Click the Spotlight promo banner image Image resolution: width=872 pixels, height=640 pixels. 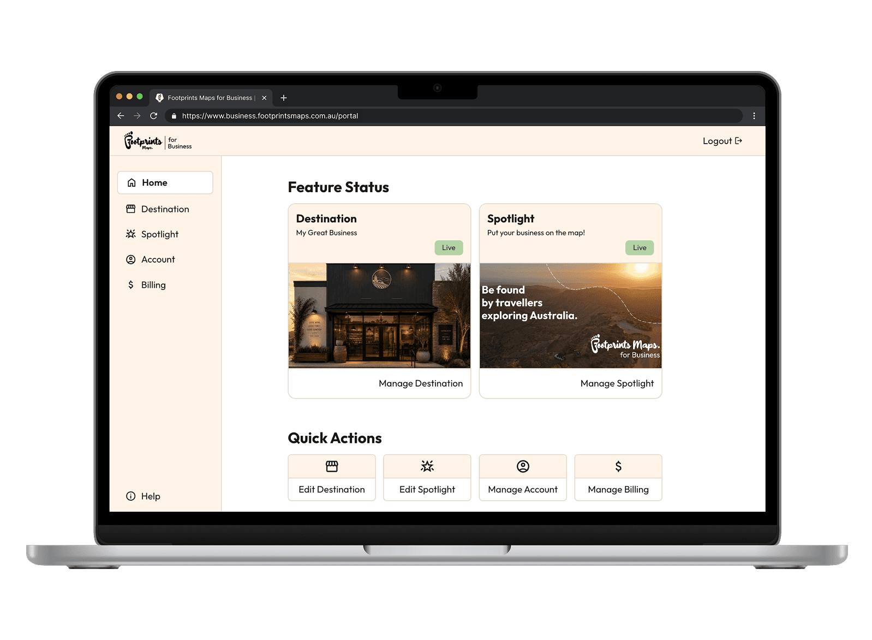pos(570,316)
